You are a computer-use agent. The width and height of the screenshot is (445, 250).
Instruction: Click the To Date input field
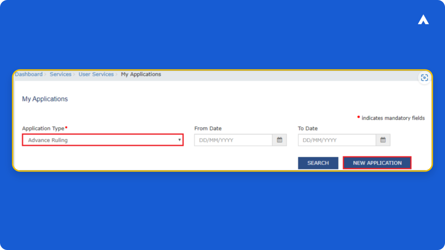pos(337,140)
